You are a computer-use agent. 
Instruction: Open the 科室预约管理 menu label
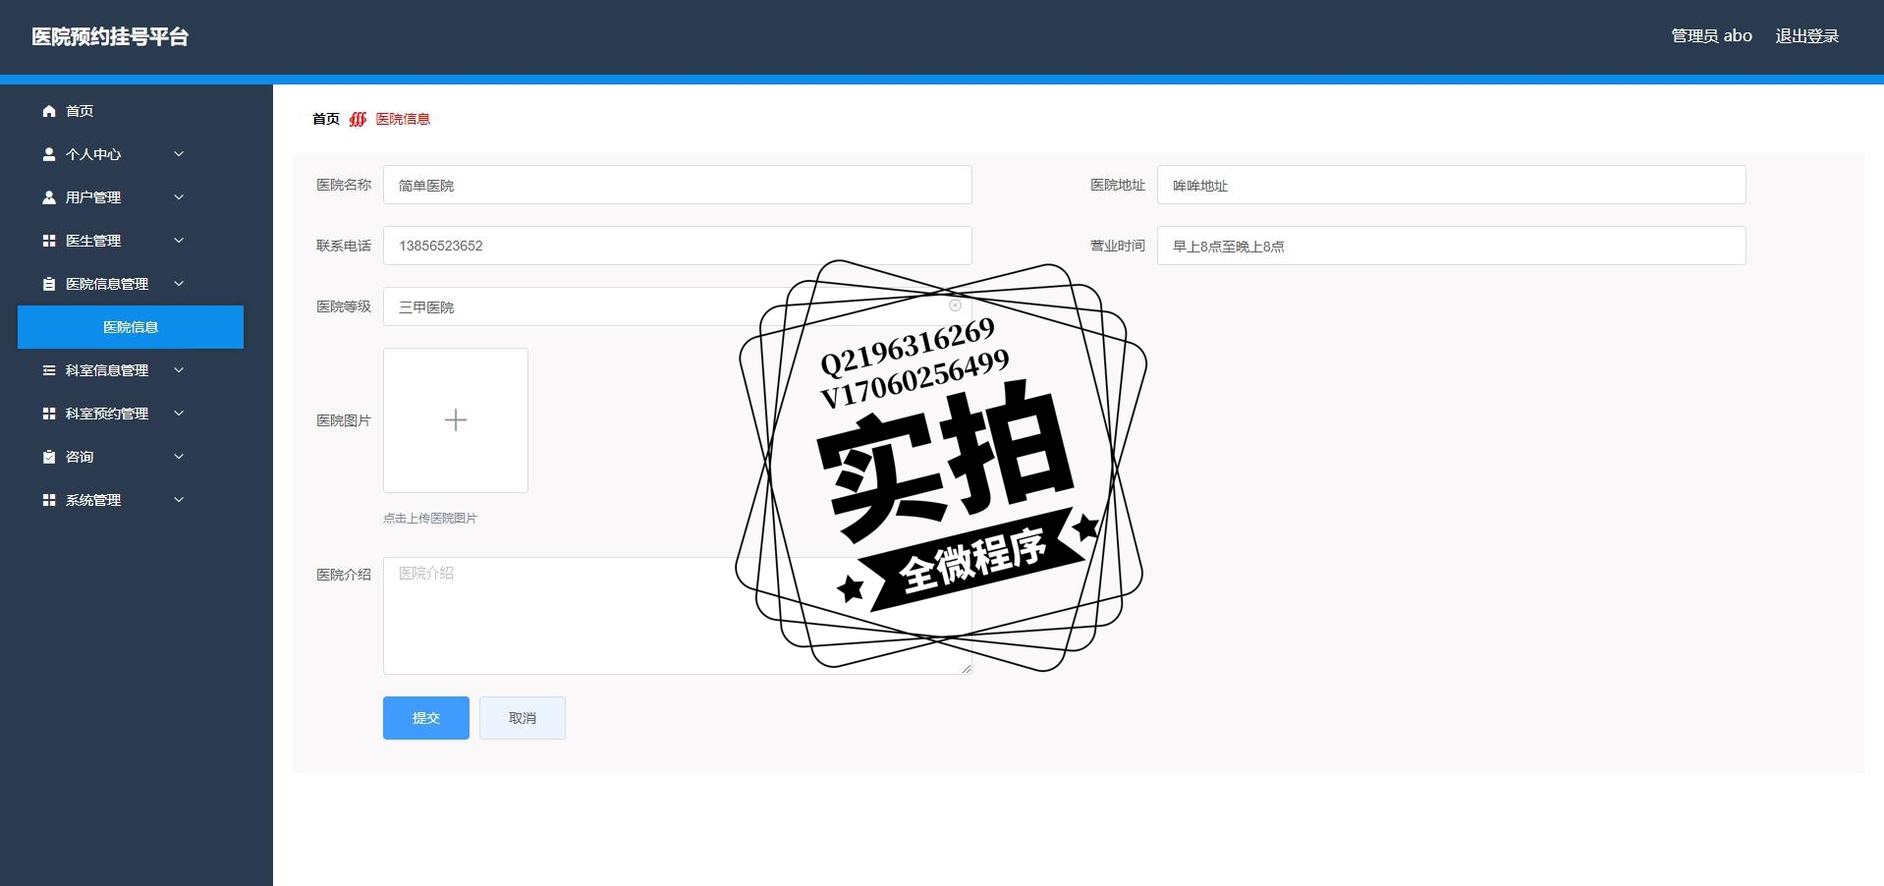tap(107, 414)
